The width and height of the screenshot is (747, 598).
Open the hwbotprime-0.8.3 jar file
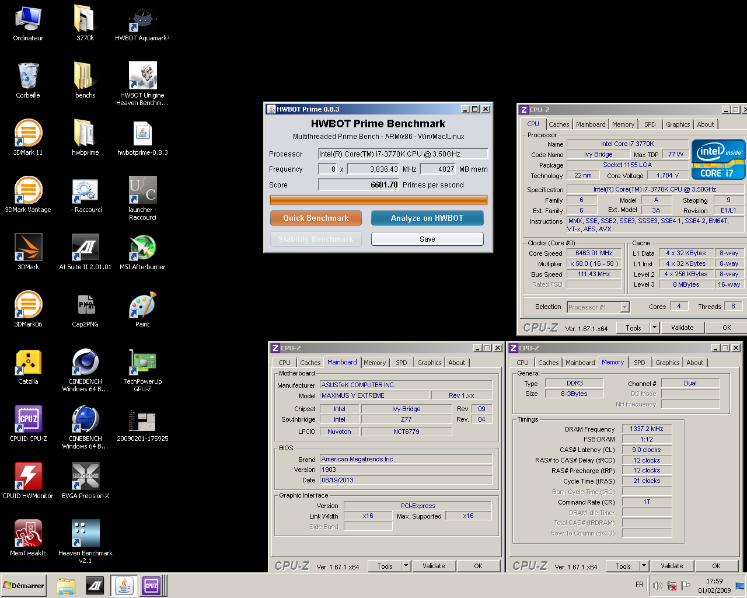click(x=142, y=138)
